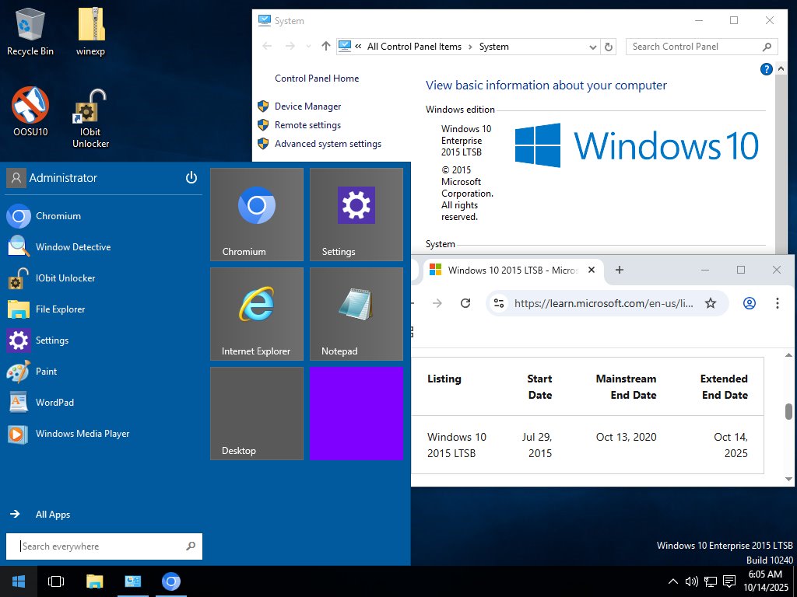Open the Chromium three-dot menu
Image resolution: width=797 pixels, height=597 pixels.
778,303
